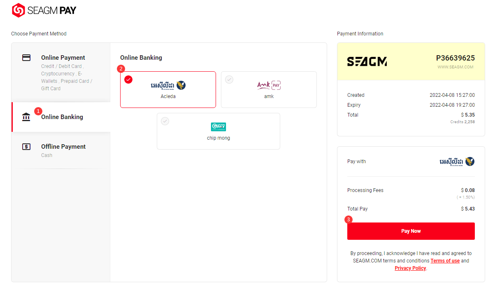This screenshot has width=488, height=288.
Task: Click the SEAGM logo in Payment Information
Action: (367, 61)
